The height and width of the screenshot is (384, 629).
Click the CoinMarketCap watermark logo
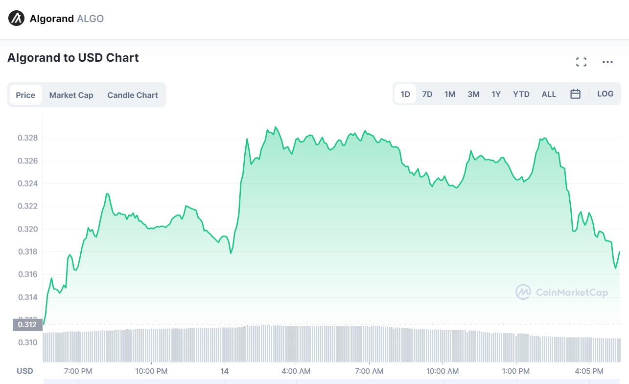(561, 292)
